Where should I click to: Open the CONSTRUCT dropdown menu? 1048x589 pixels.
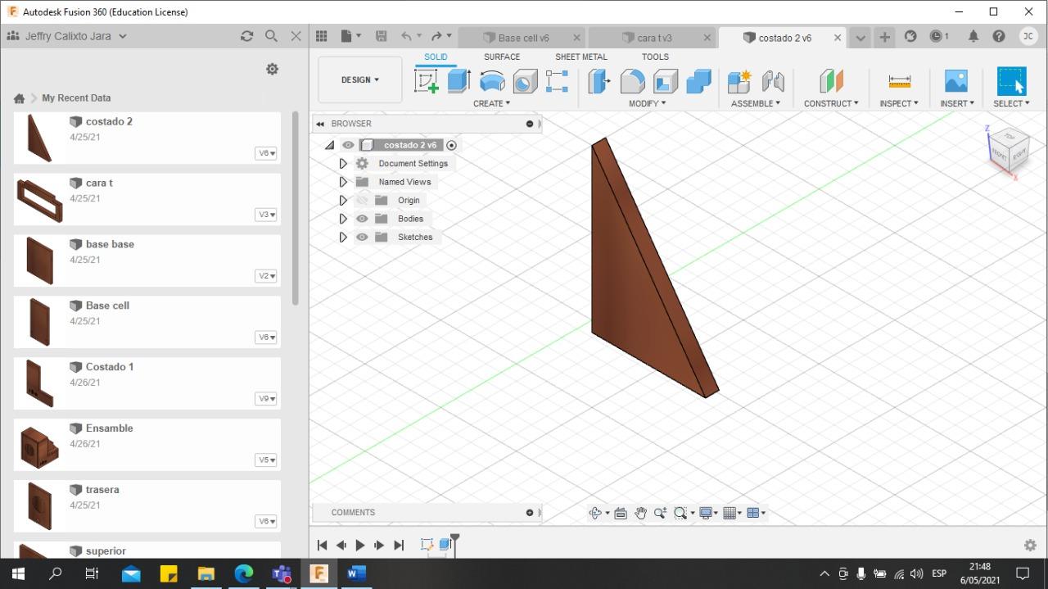click(x=831, y=103)
